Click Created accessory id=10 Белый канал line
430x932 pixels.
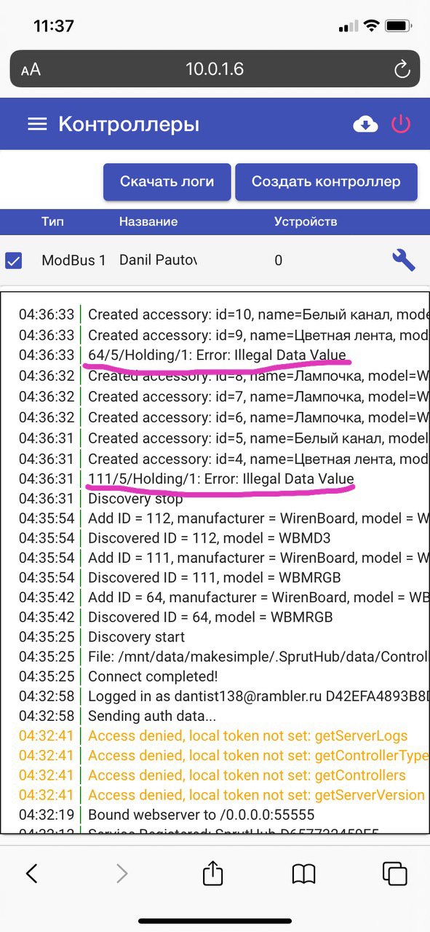pyautogui.click(x=258, y=315)
